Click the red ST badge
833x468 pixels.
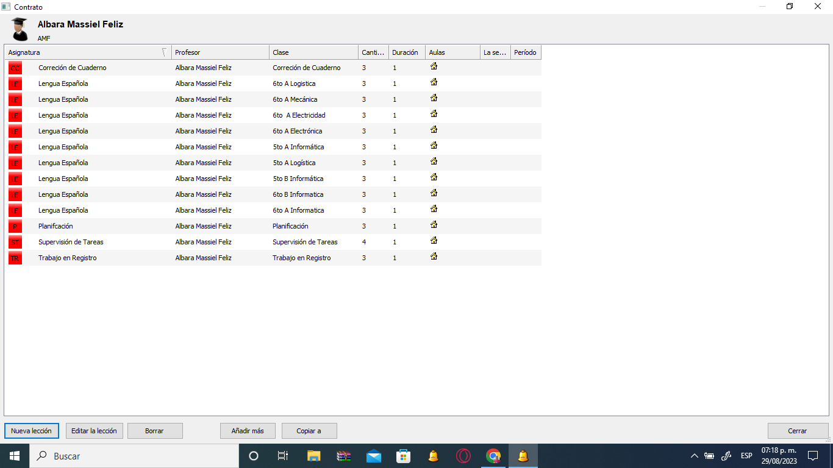pyautogui.click(x=15, y=242)
